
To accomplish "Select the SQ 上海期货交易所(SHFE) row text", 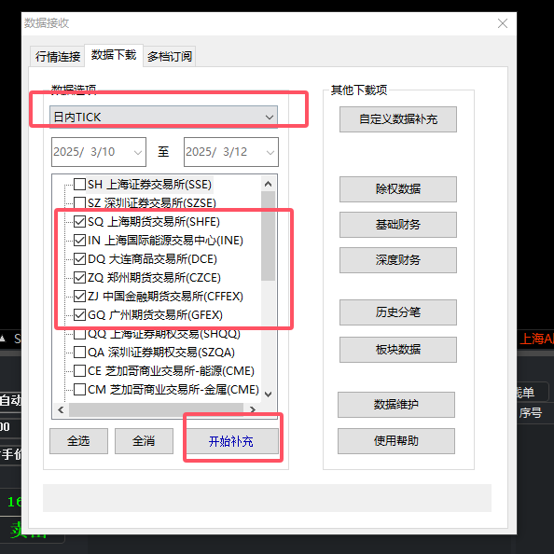I will pyautogui.click(x=154, y=222).
